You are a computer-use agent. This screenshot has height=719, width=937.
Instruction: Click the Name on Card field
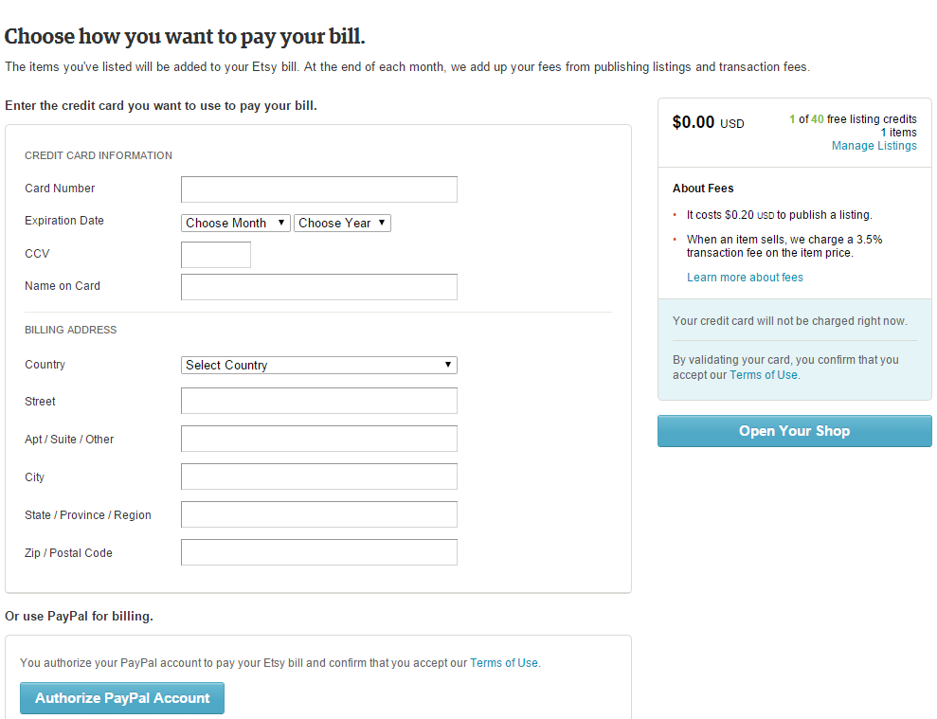pos(318,287)
